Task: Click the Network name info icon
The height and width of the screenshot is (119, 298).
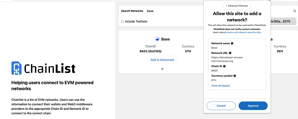Action: pos(232,43)
